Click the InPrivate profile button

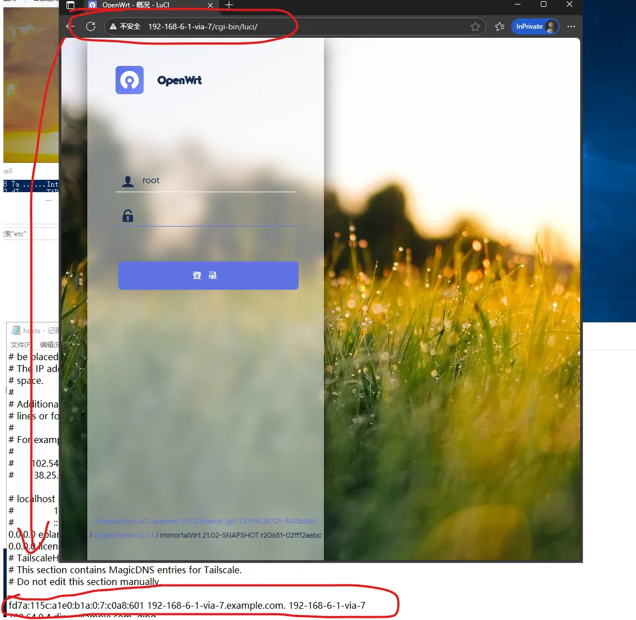point(535,26)
